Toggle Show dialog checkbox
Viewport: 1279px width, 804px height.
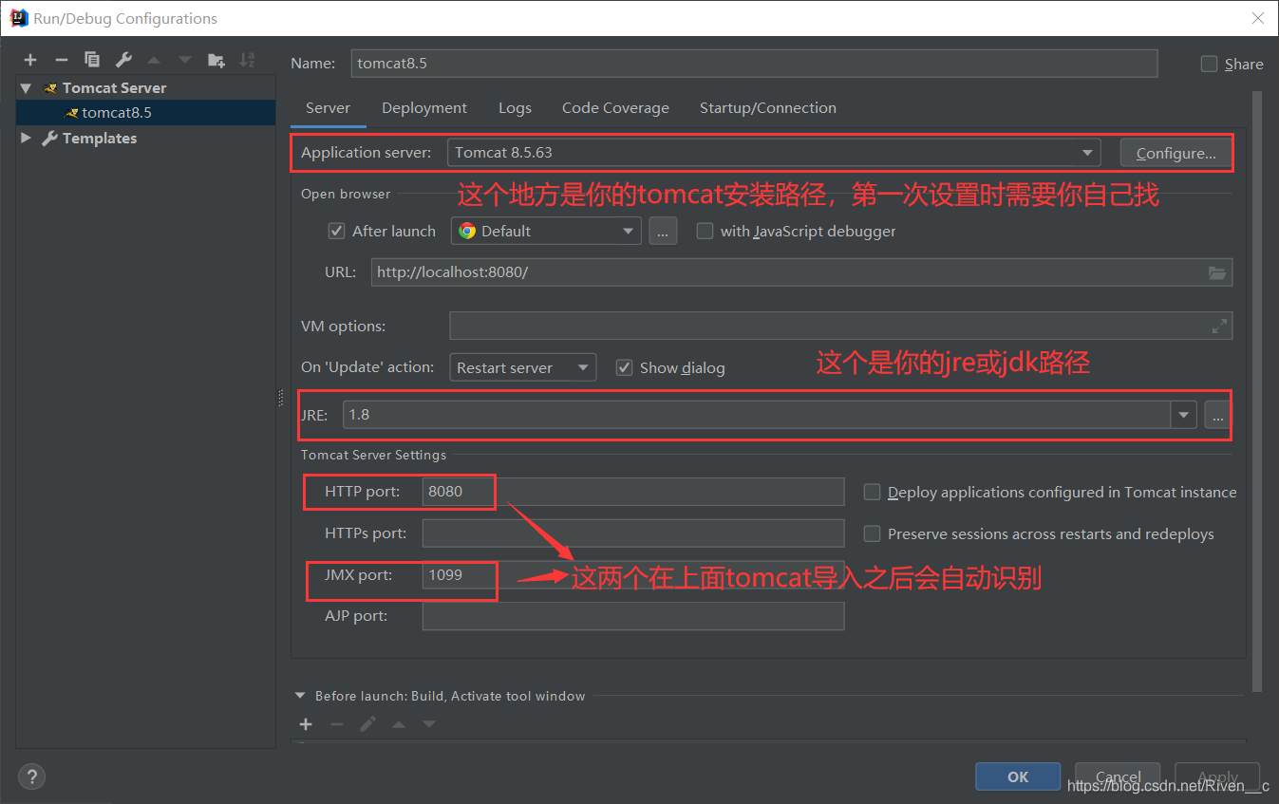click(x=624, y=367)
